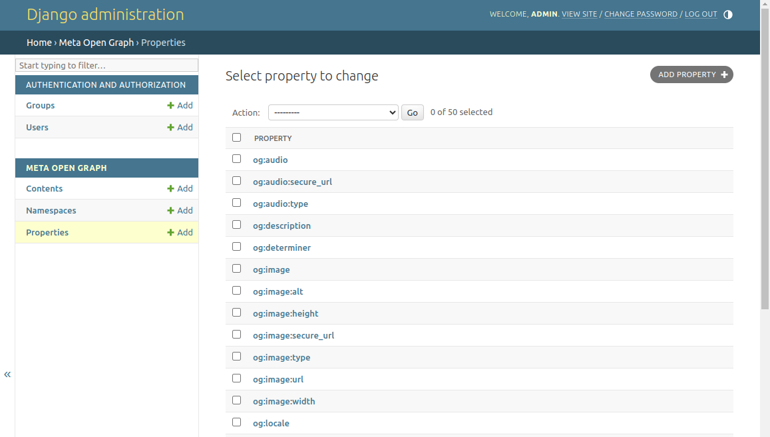Open Groups in the sidebar
Viewport: 770px width, 437px height.
coord(41,106)
